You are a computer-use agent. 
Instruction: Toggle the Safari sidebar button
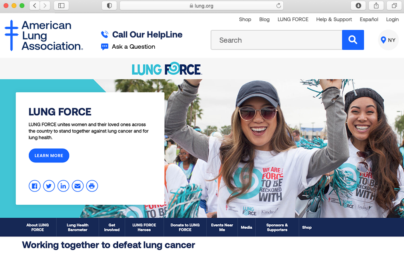61,6
